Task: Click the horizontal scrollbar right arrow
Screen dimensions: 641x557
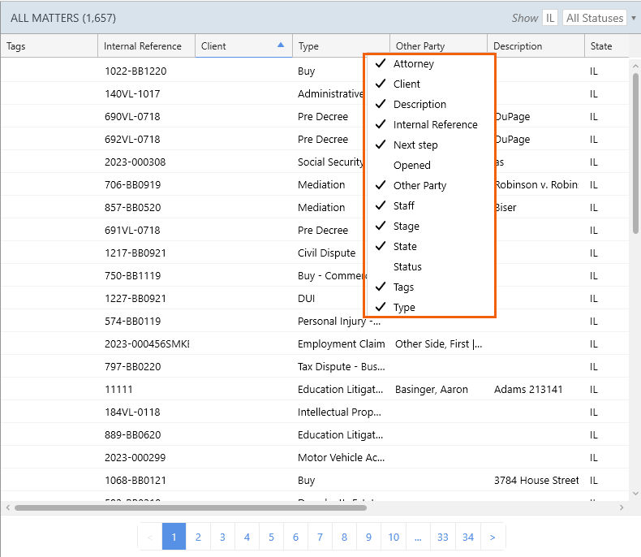Action: 622,508
